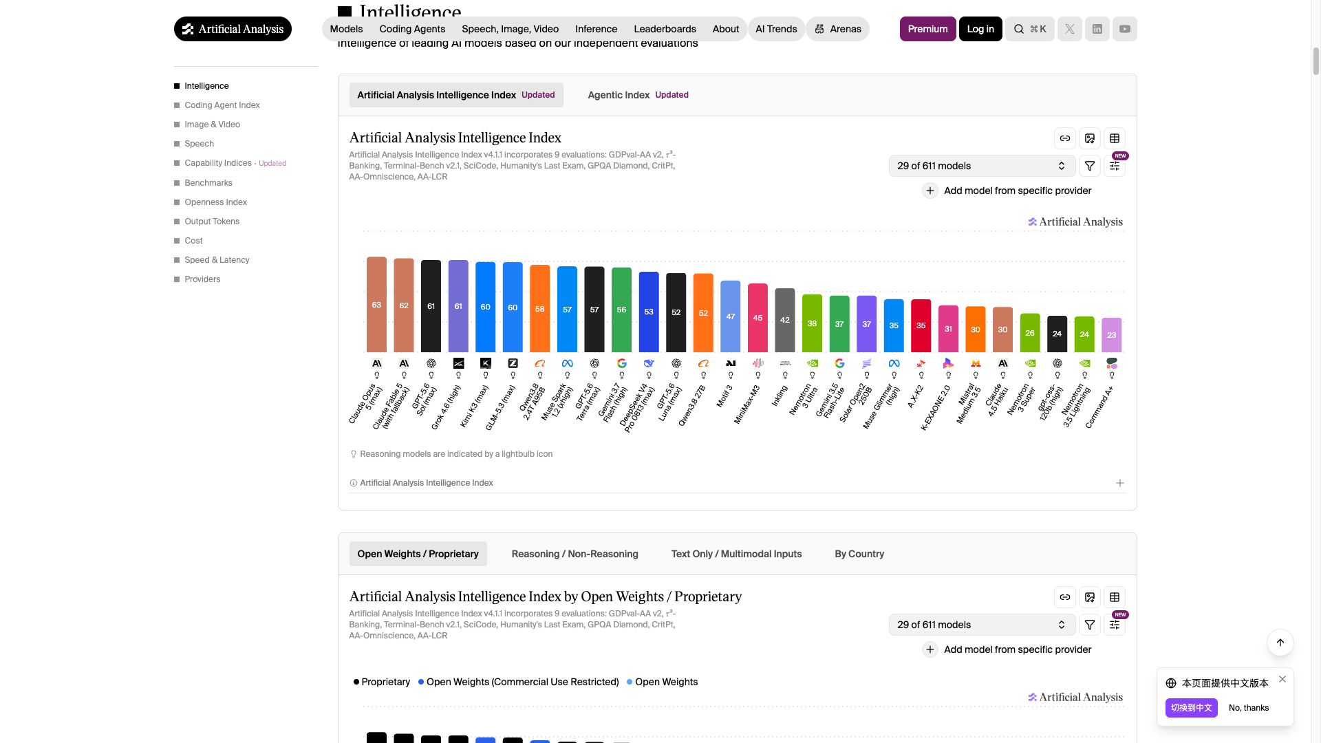1321x743 pixels.
Task: Download image icon for Intelligence Index chart
Action: coord(1089,138)
